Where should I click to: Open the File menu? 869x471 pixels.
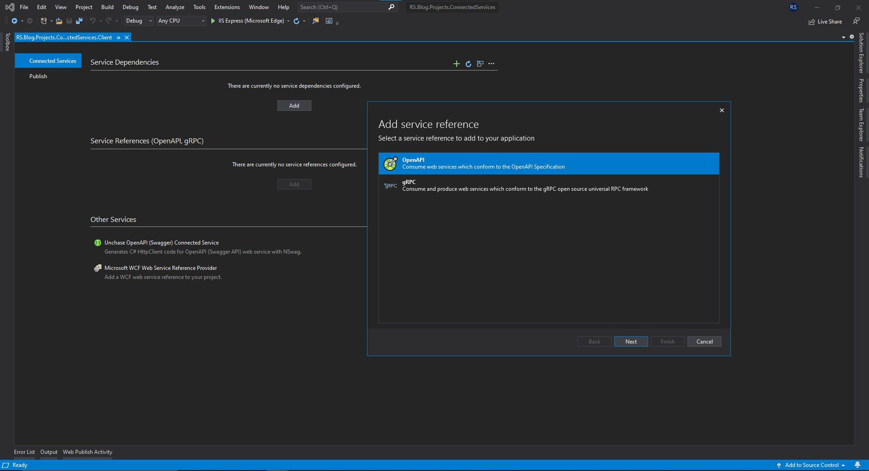[24, 7]
